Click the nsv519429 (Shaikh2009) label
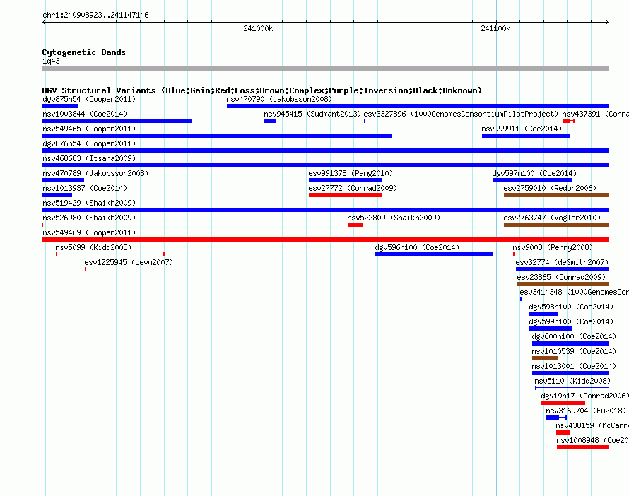The height and width of the screenshot is (496, 629). tap(89, 203)
